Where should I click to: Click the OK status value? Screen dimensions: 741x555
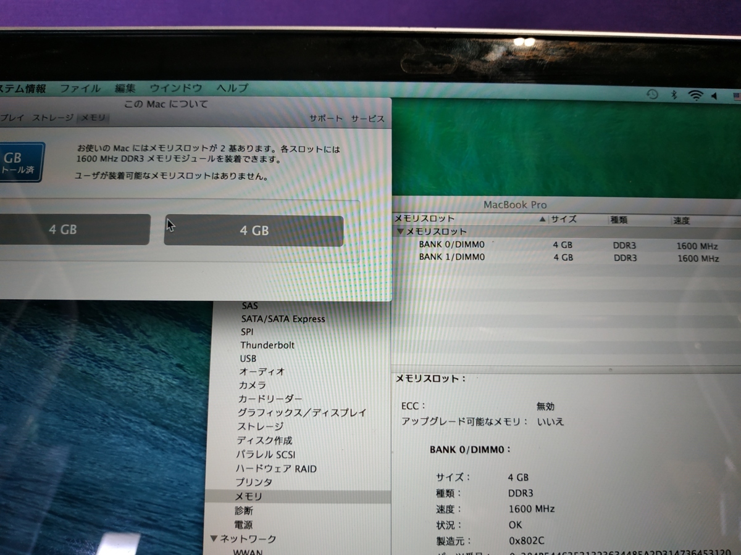(x=515, y=525)
